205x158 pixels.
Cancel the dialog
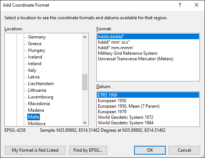pos(184,150)
